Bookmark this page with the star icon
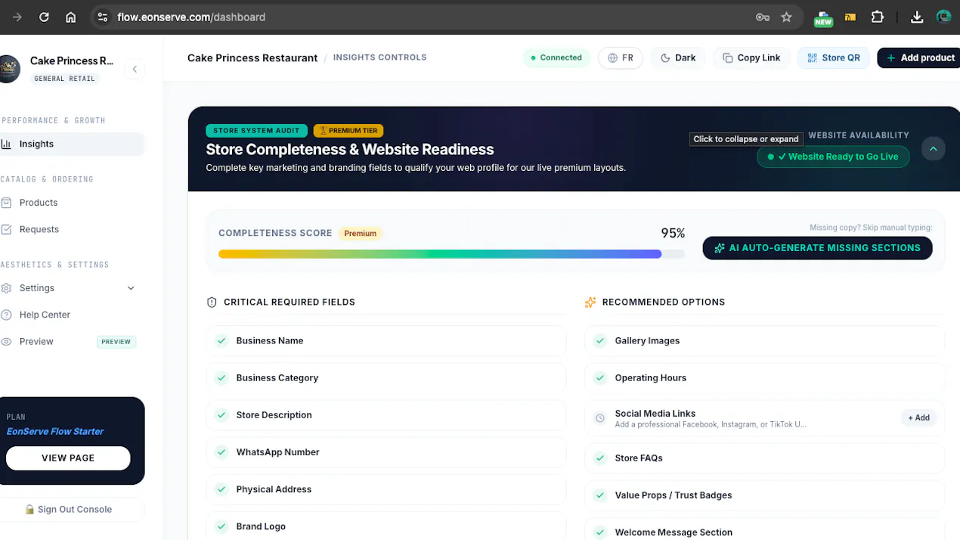960x540 pixels. coord(786,17)
